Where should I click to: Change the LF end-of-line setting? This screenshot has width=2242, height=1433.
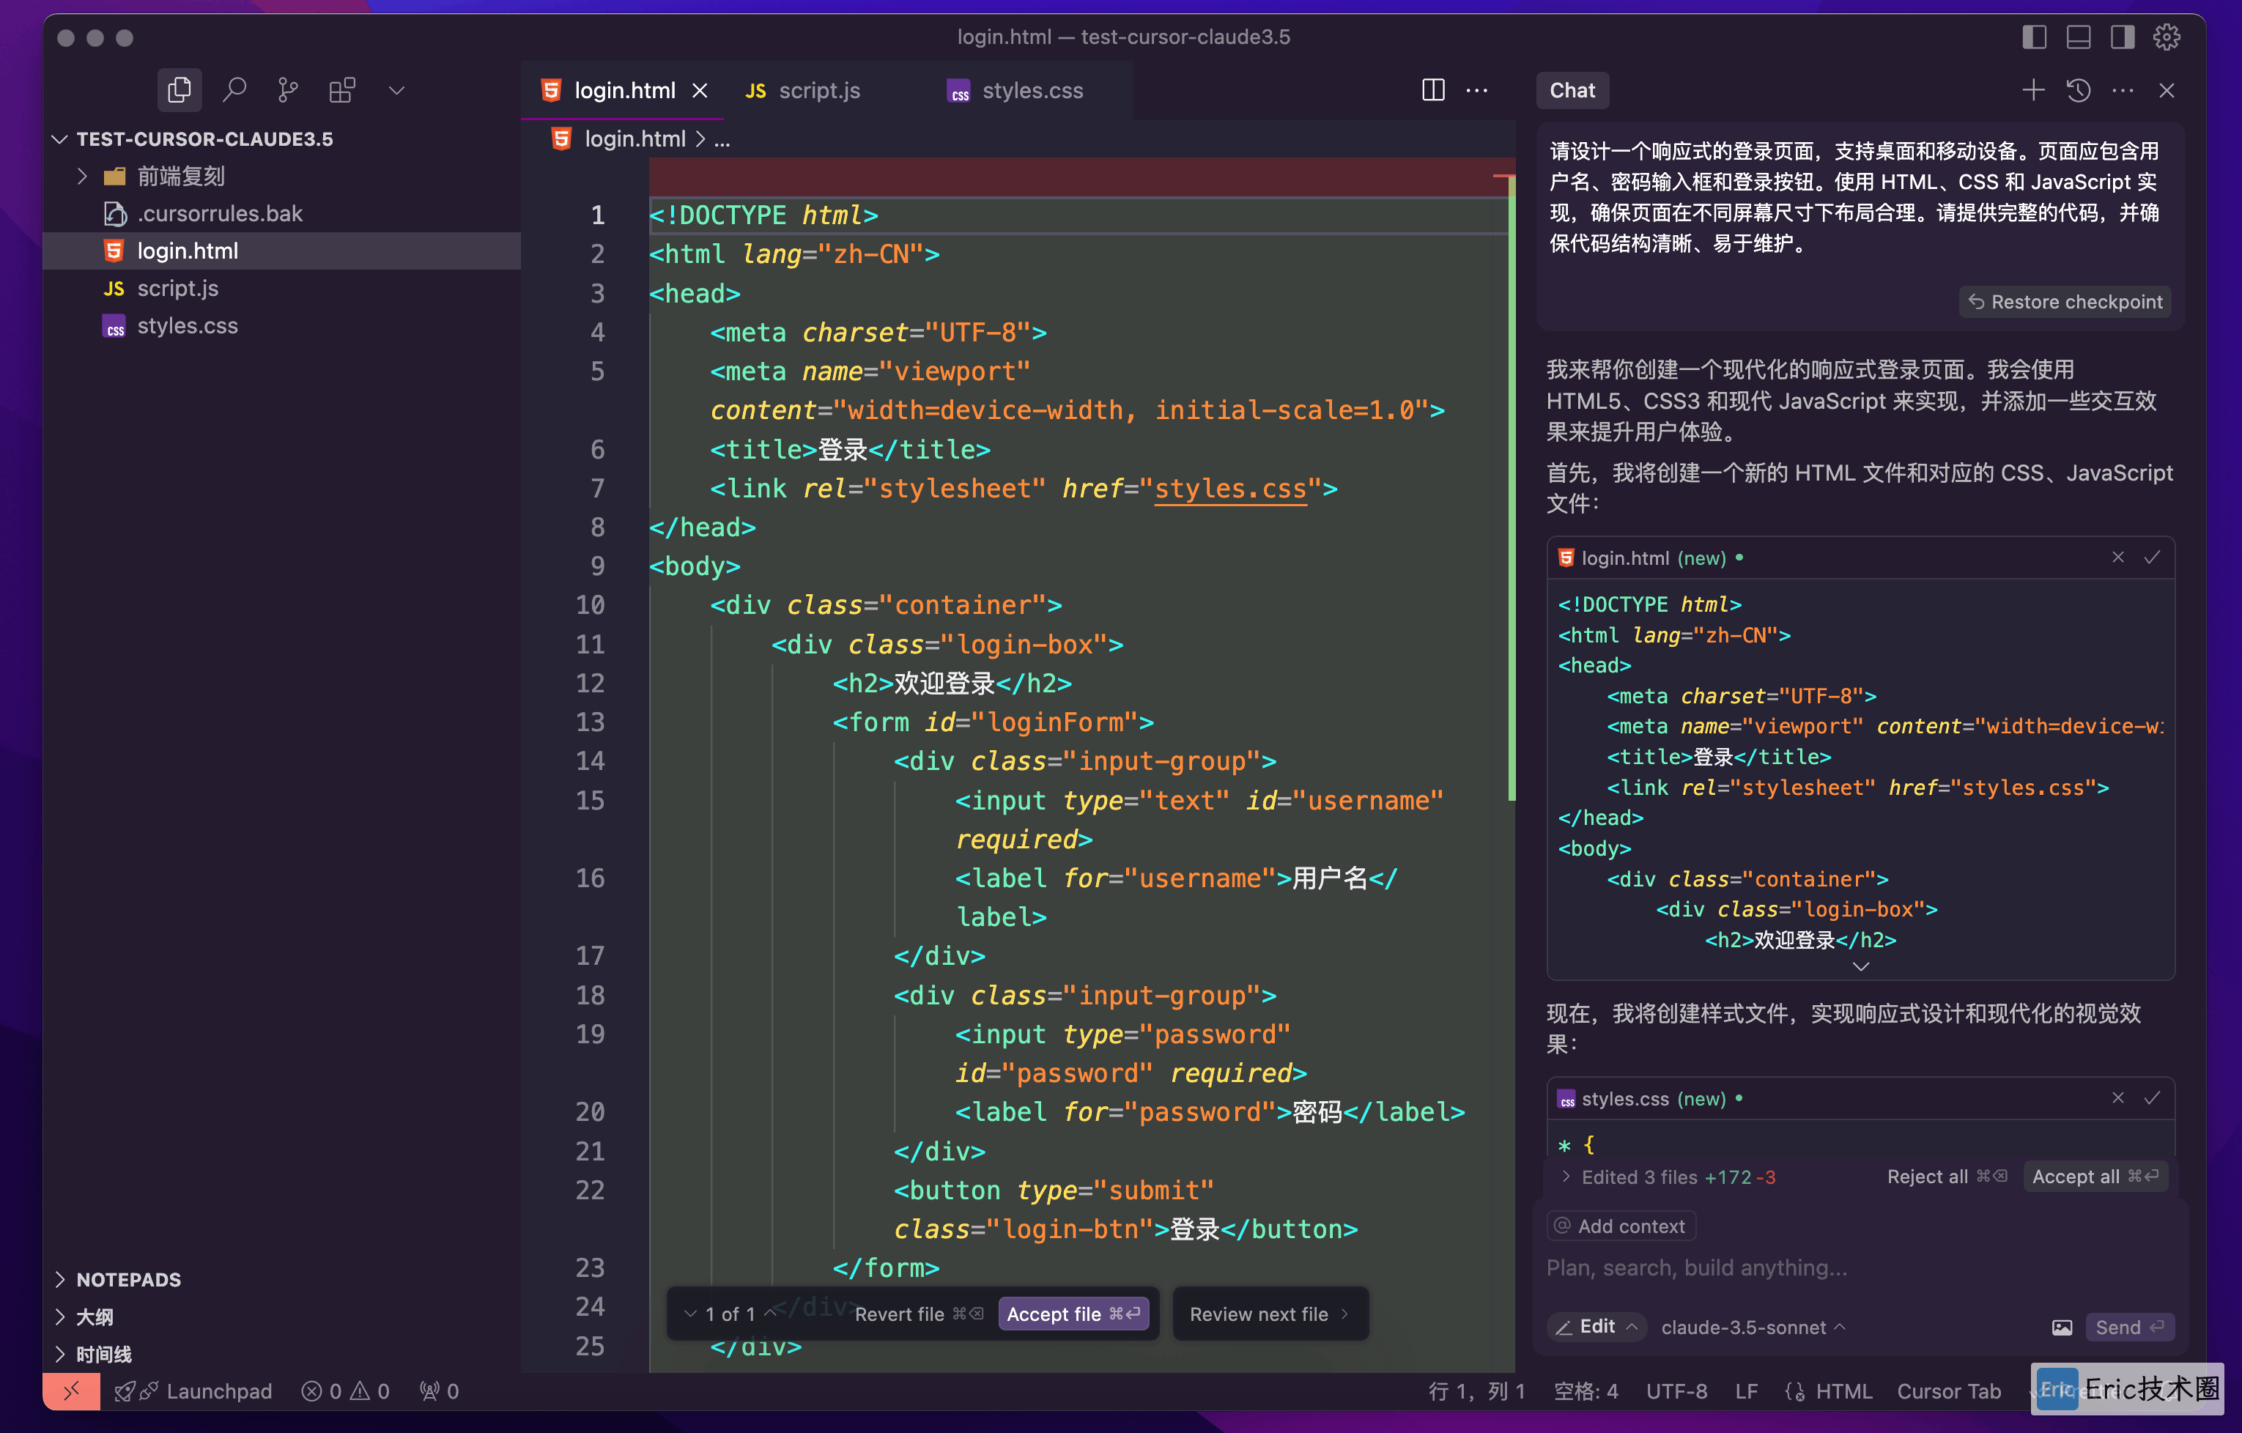tap(1746, 1391)
